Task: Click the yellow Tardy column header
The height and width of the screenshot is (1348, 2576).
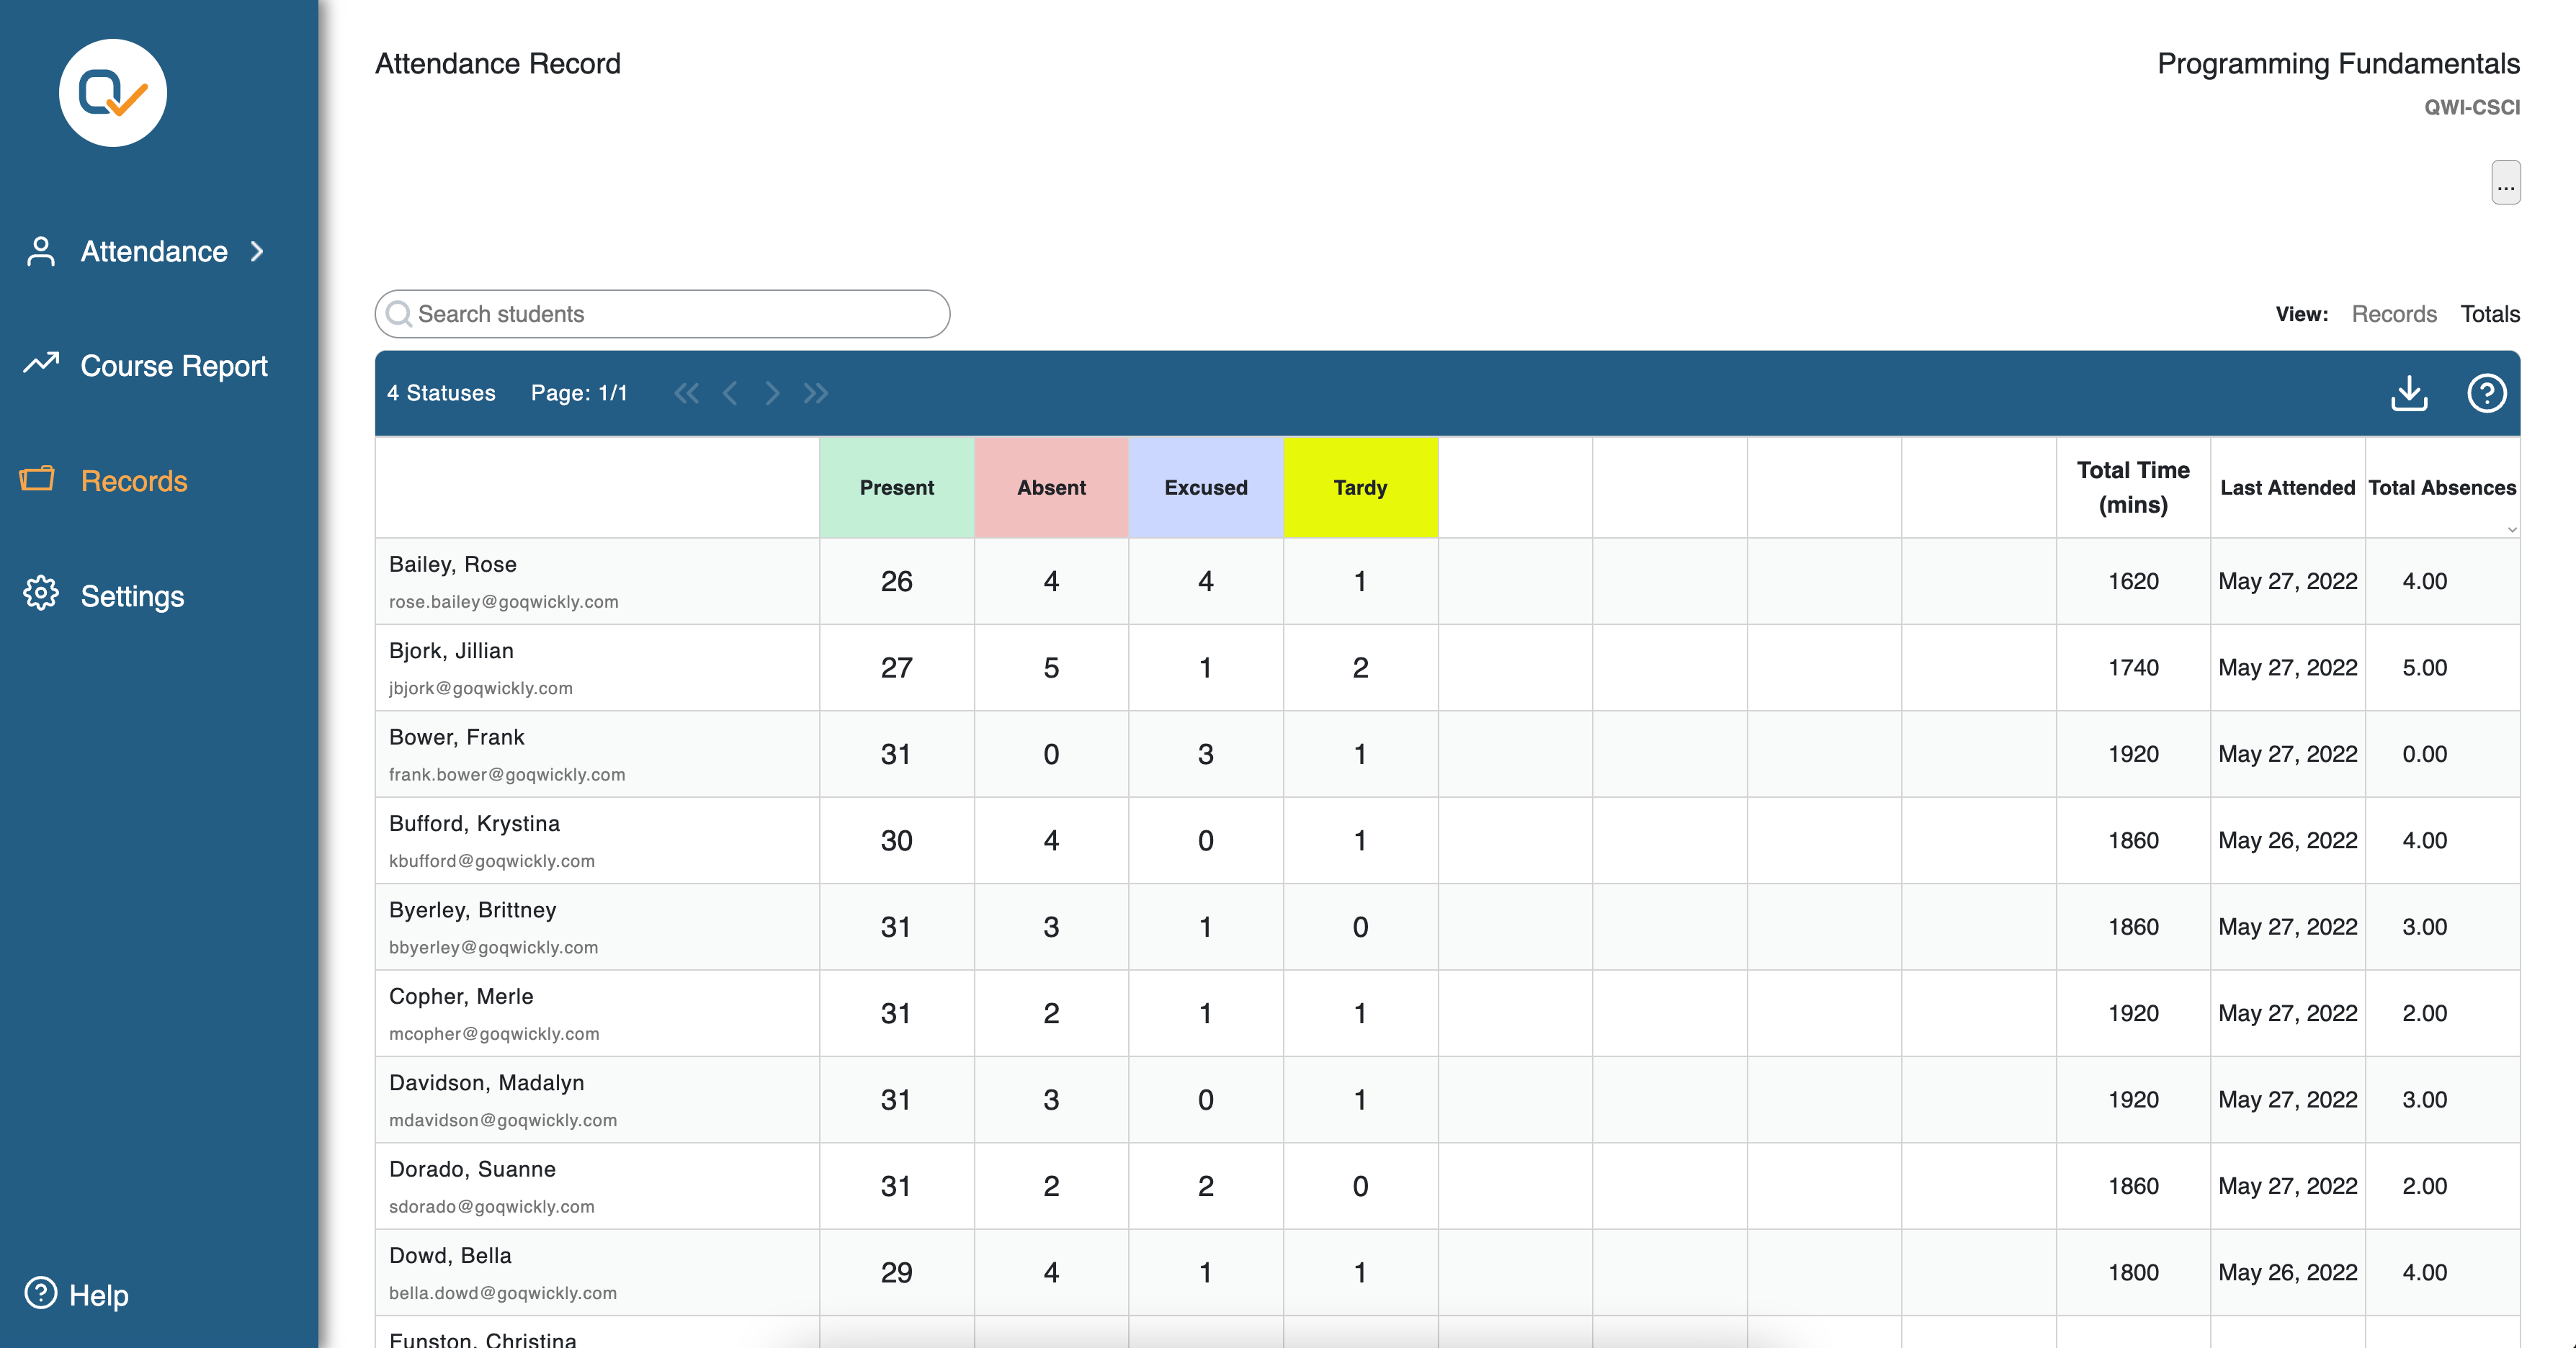Action: (x=1360, y=487)
